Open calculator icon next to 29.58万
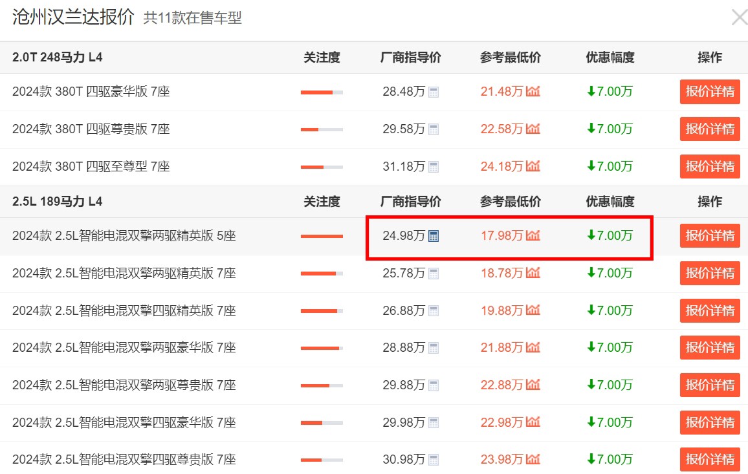Viewport: 748px width, 474px height. [433, 129]
